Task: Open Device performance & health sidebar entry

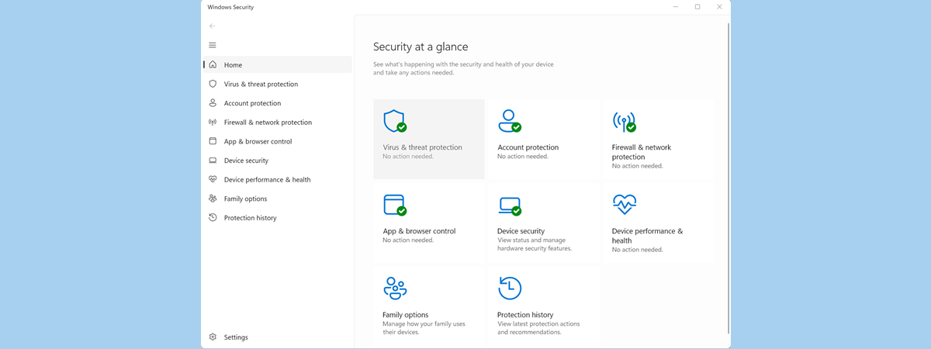Action: click(278, 179)
